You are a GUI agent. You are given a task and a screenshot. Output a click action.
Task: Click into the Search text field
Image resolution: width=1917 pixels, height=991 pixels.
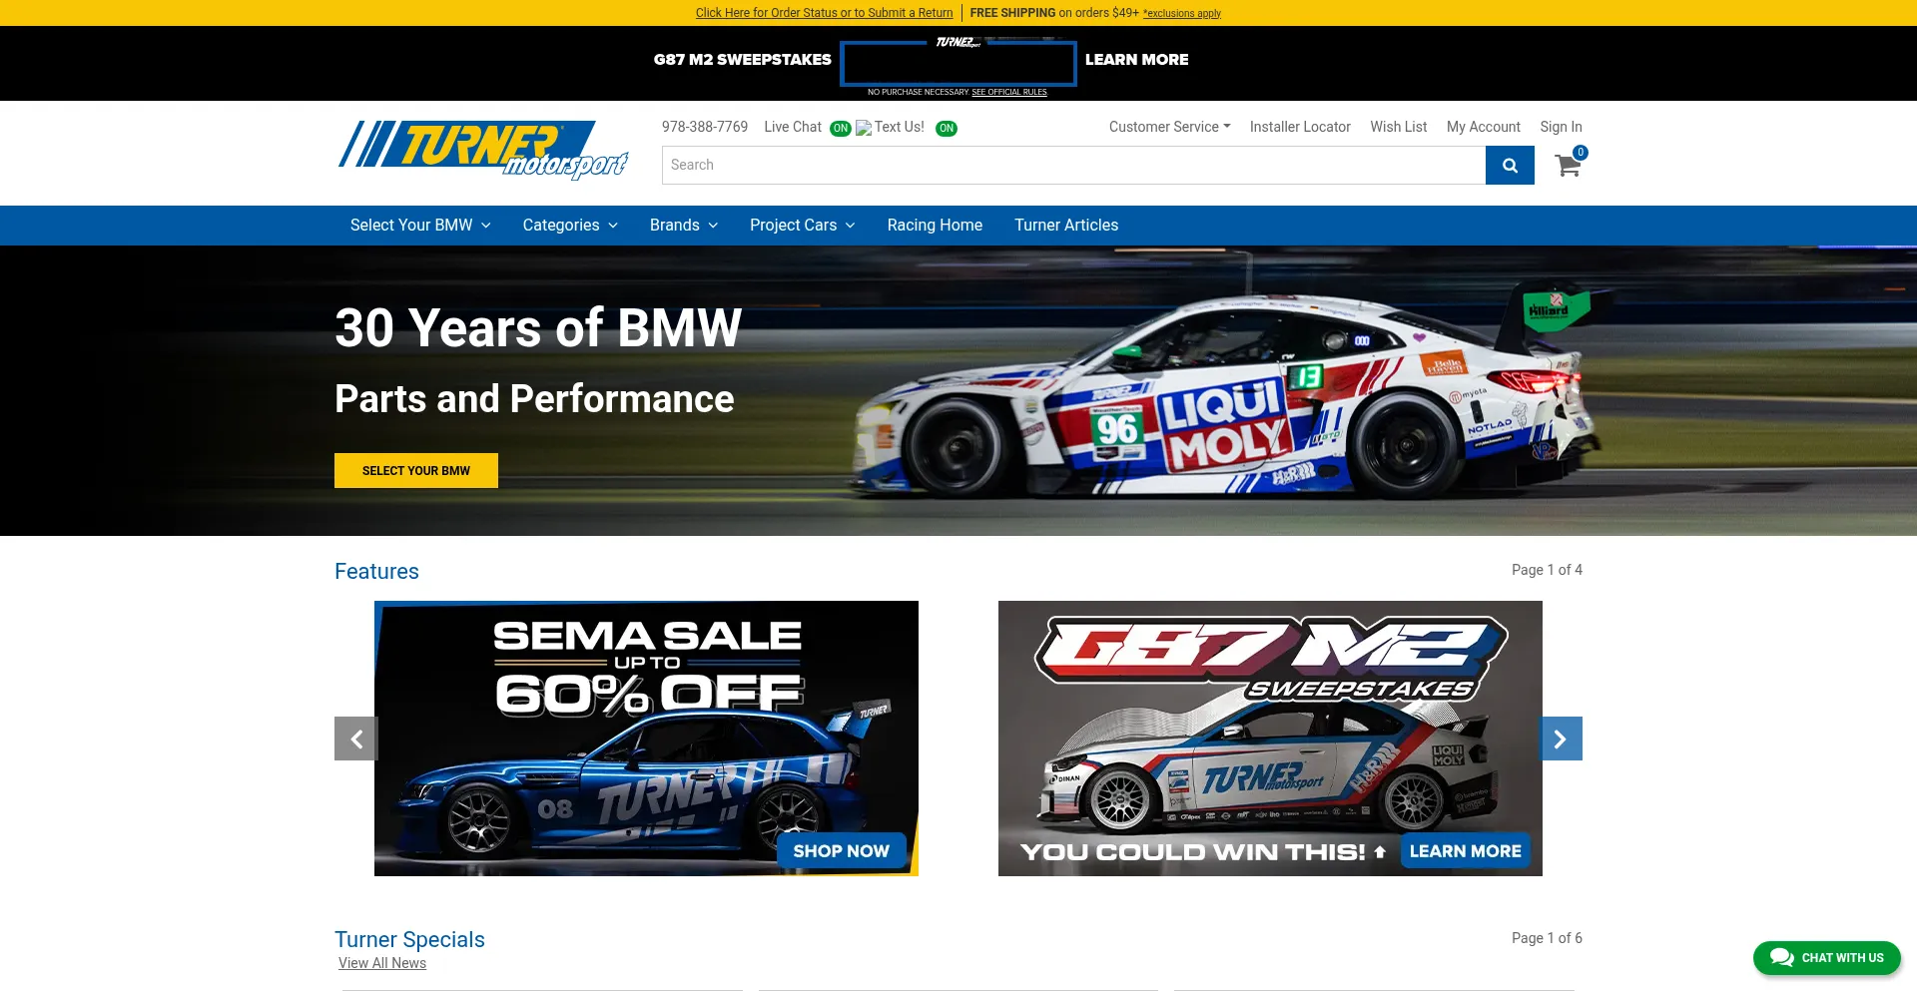coord(1073,166)
